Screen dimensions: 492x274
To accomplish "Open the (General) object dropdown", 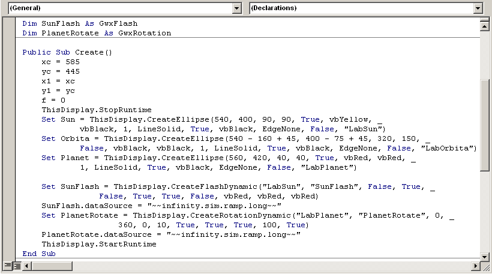I will [237, 8].
